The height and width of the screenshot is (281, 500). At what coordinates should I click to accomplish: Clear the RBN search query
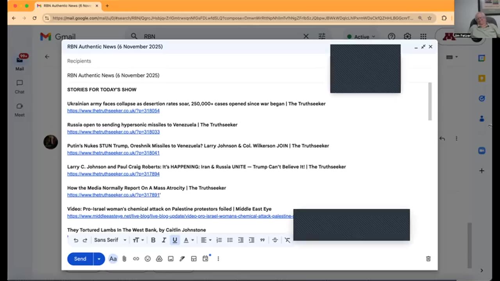click(306, 36)
